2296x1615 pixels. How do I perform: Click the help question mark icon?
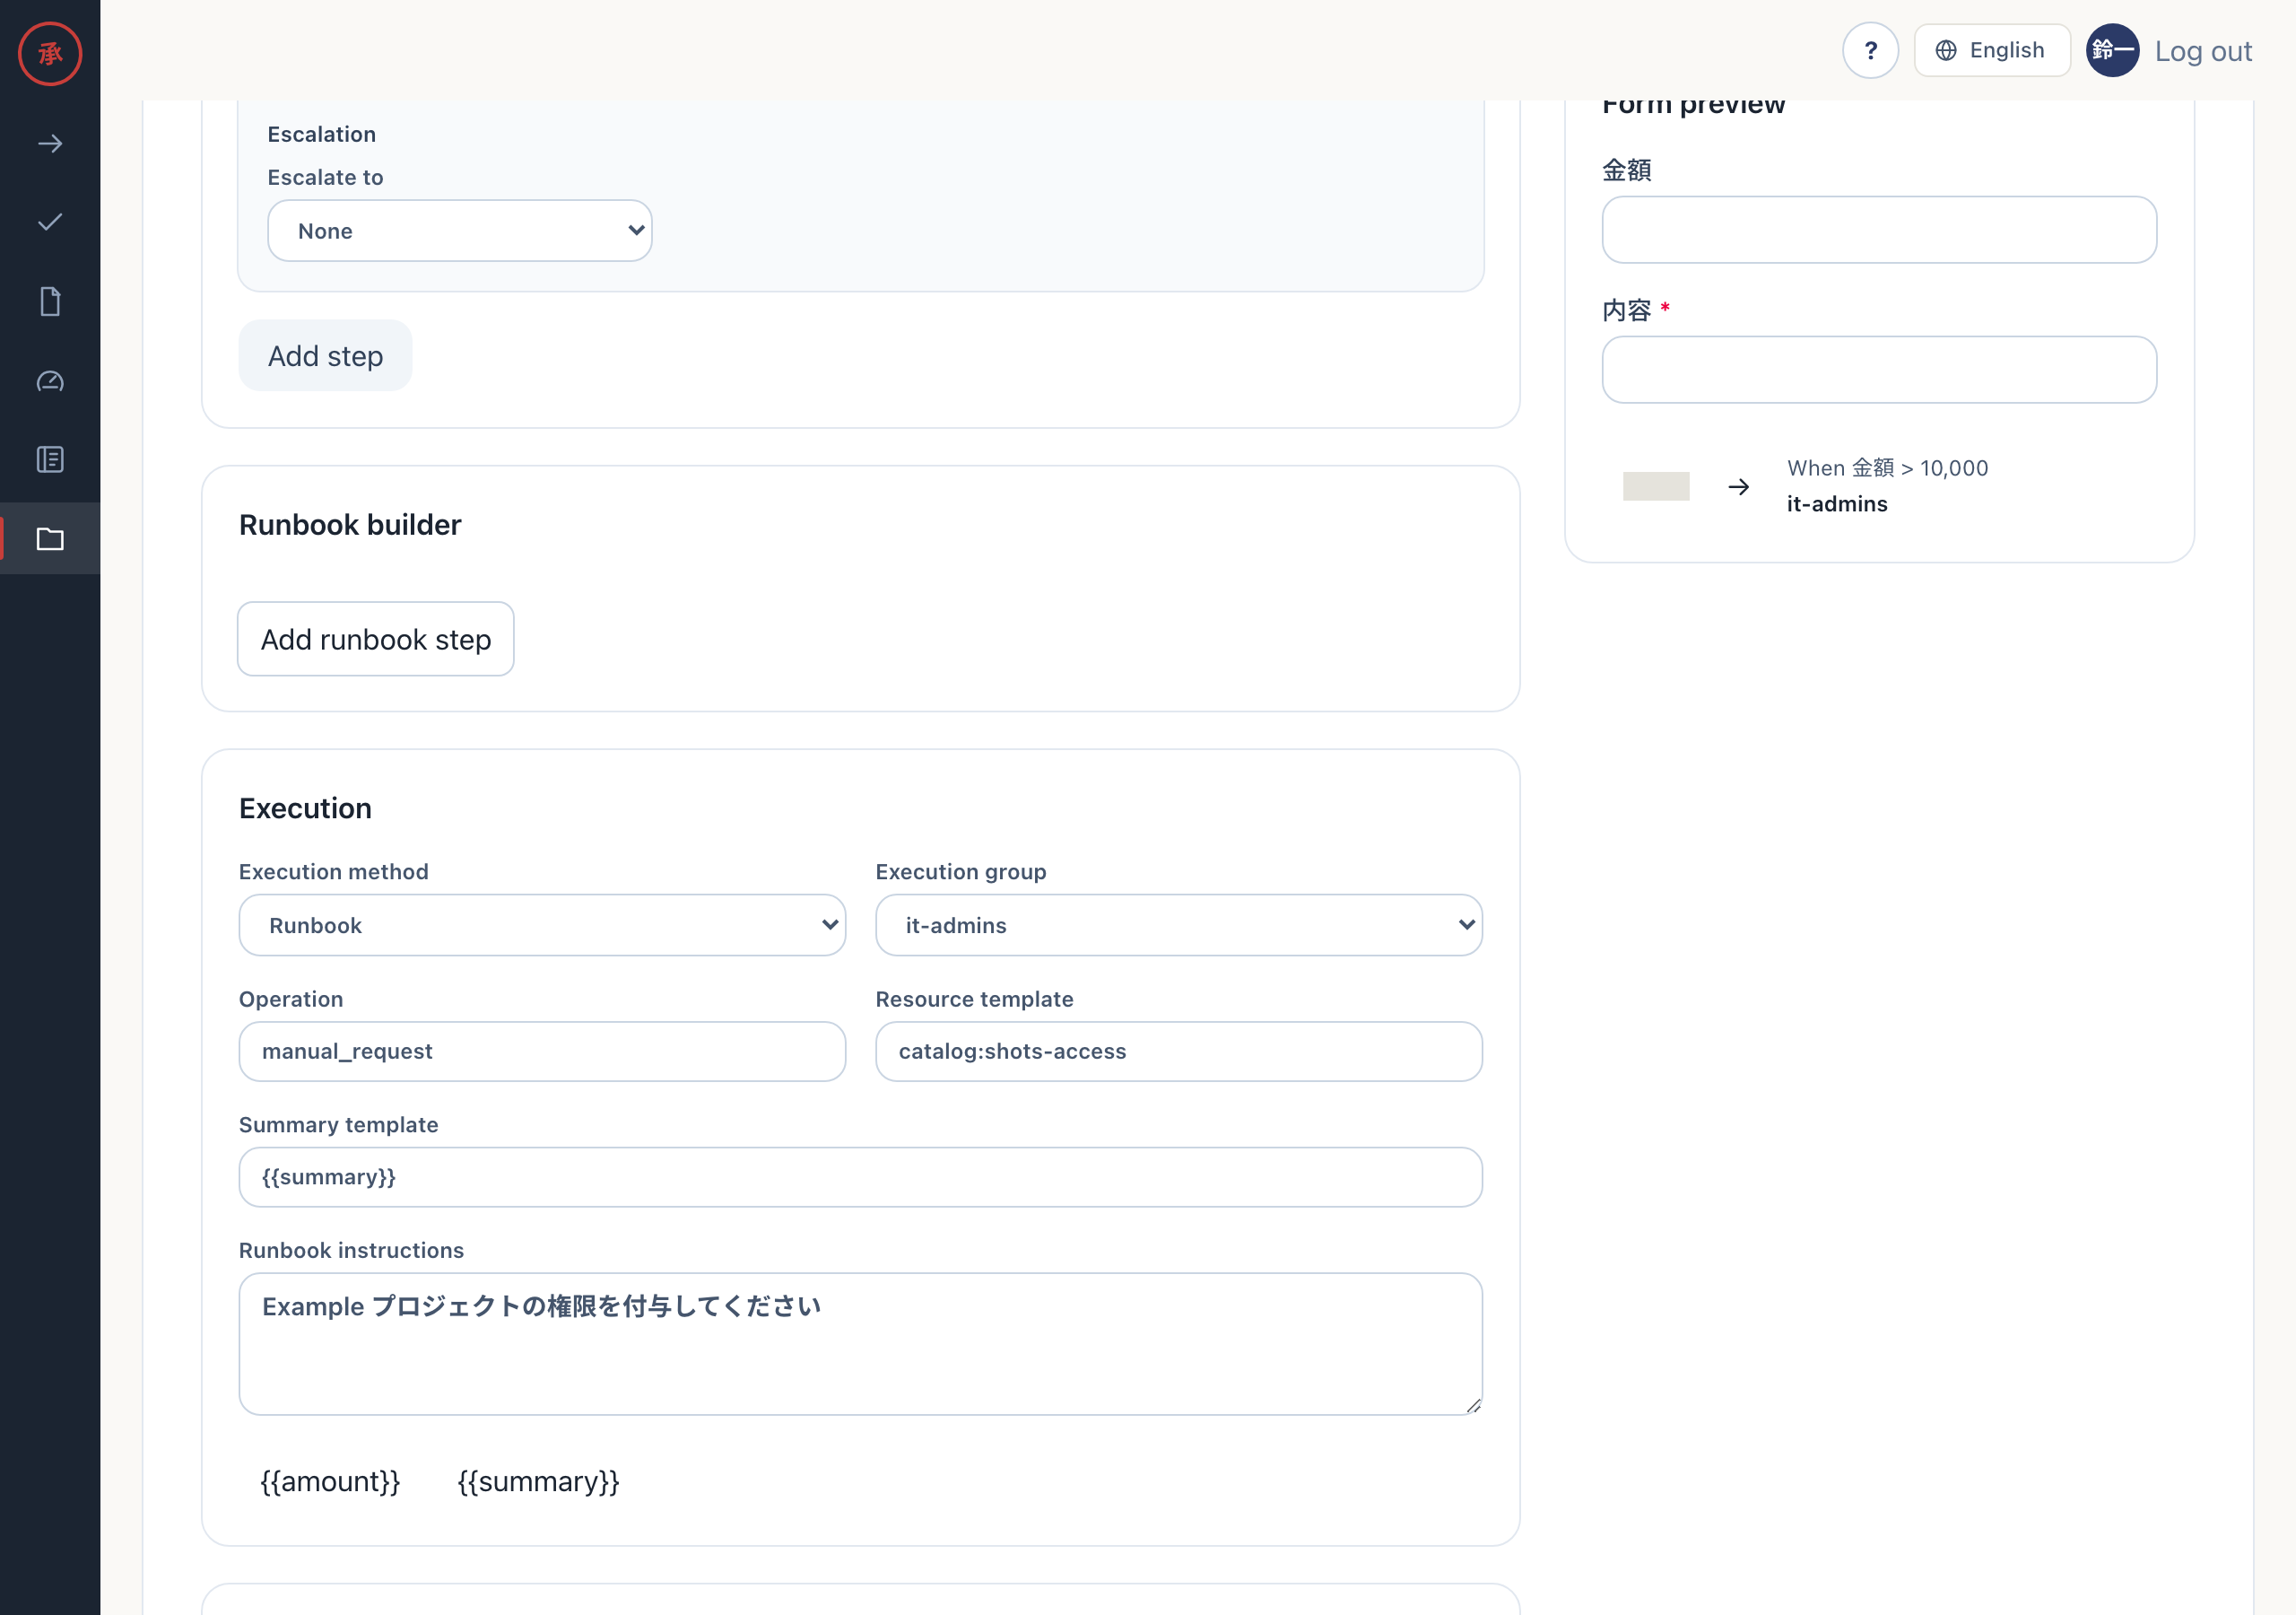[1870, 50]
